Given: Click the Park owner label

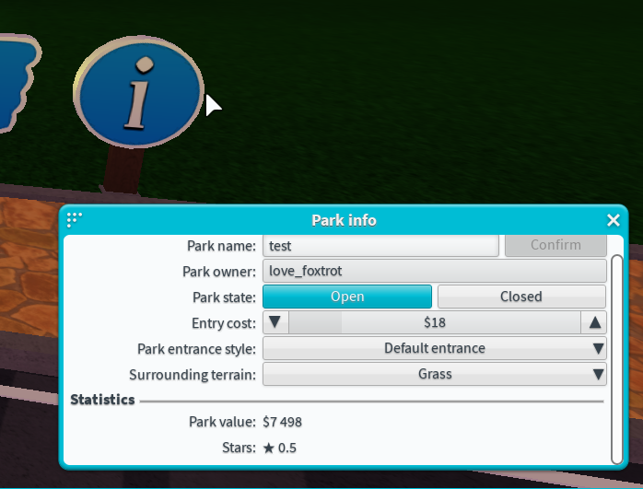Looking at the screenshot, I should click(x=219, y=272).
